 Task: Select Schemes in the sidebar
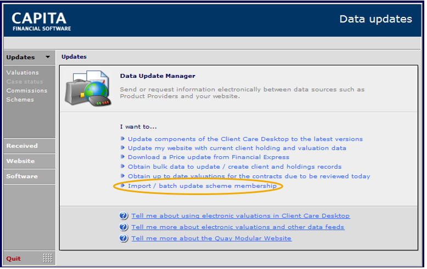click(x=20, y=100)
